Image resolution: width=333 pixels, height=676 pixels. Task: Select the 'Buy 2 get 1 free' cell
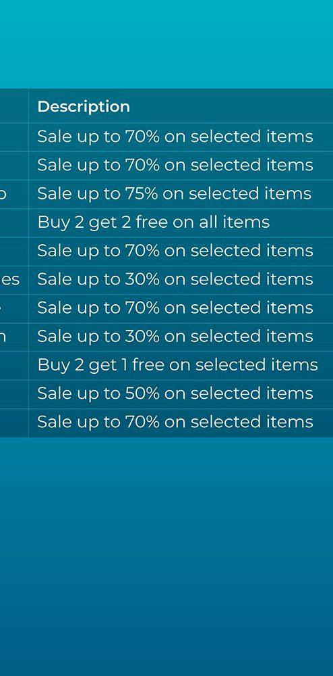pyautogui.click(x=181, y=366)
